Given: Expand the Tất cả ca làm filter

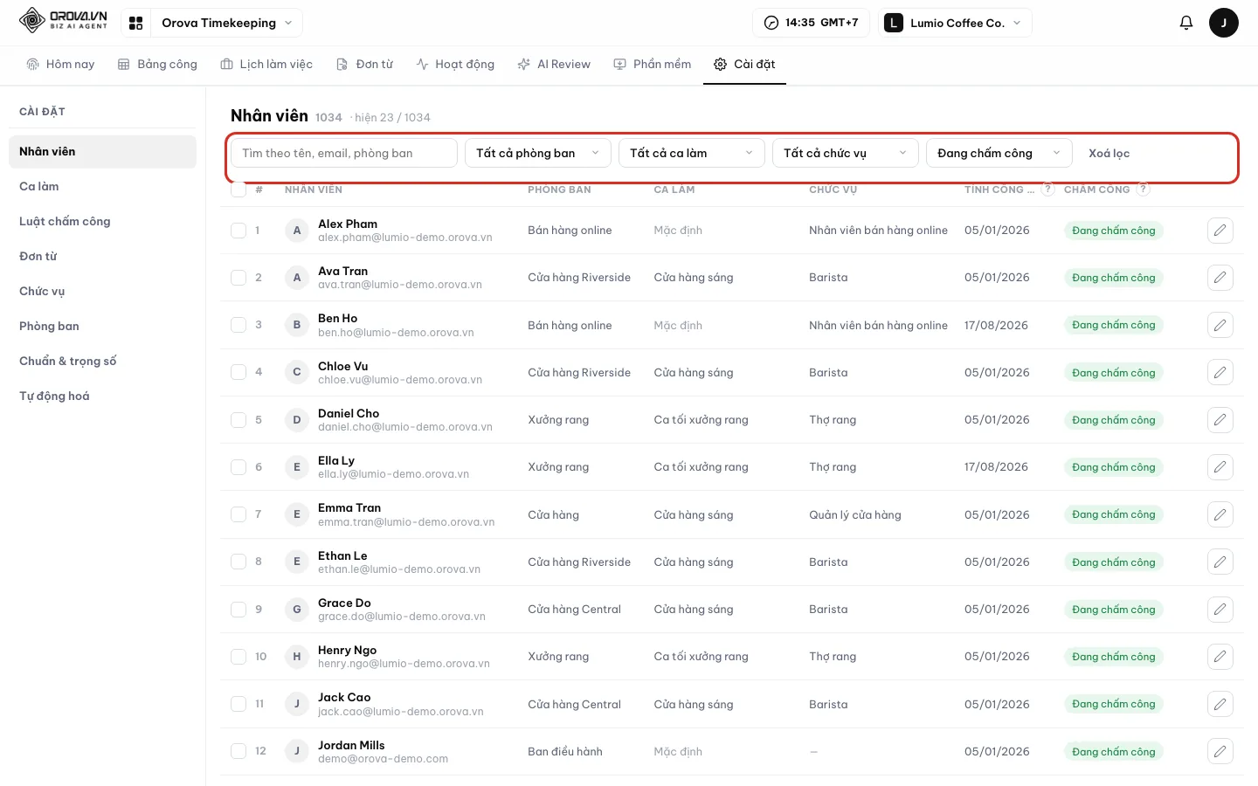Looking at the screenshot, I should click(692, 153).
